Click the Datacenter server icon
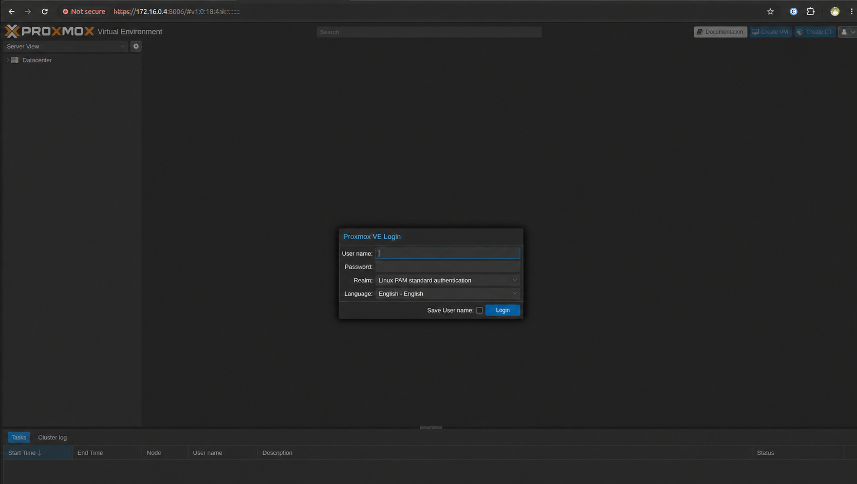Screen dimensions: 857x484 15,60
